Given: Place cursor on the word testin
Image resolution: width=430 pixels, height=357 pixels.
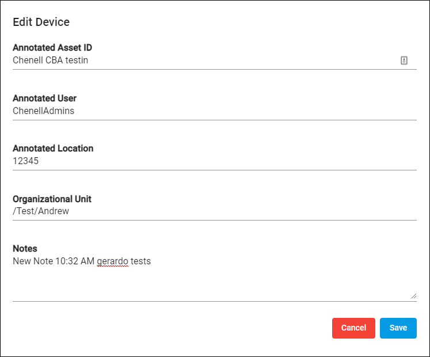Looking at the screenshot, I should (77, 60).
